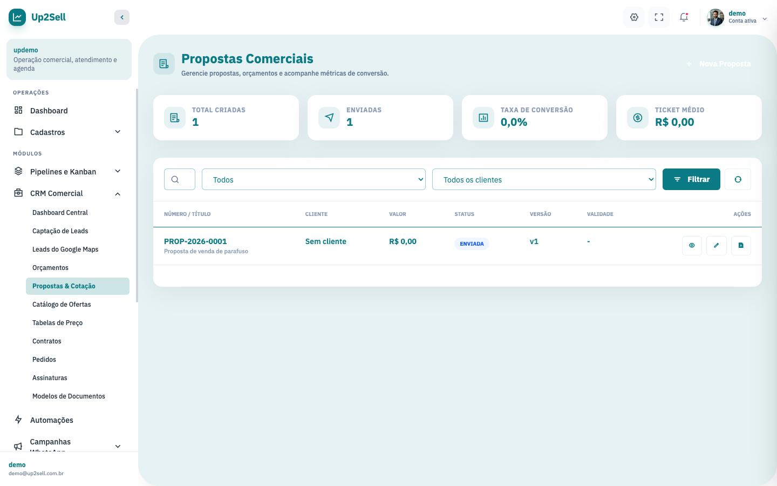The image size is (777, 486).
Task: Expand the Campanhas WhatsApp menu
Action: click(x=69, y=446)
